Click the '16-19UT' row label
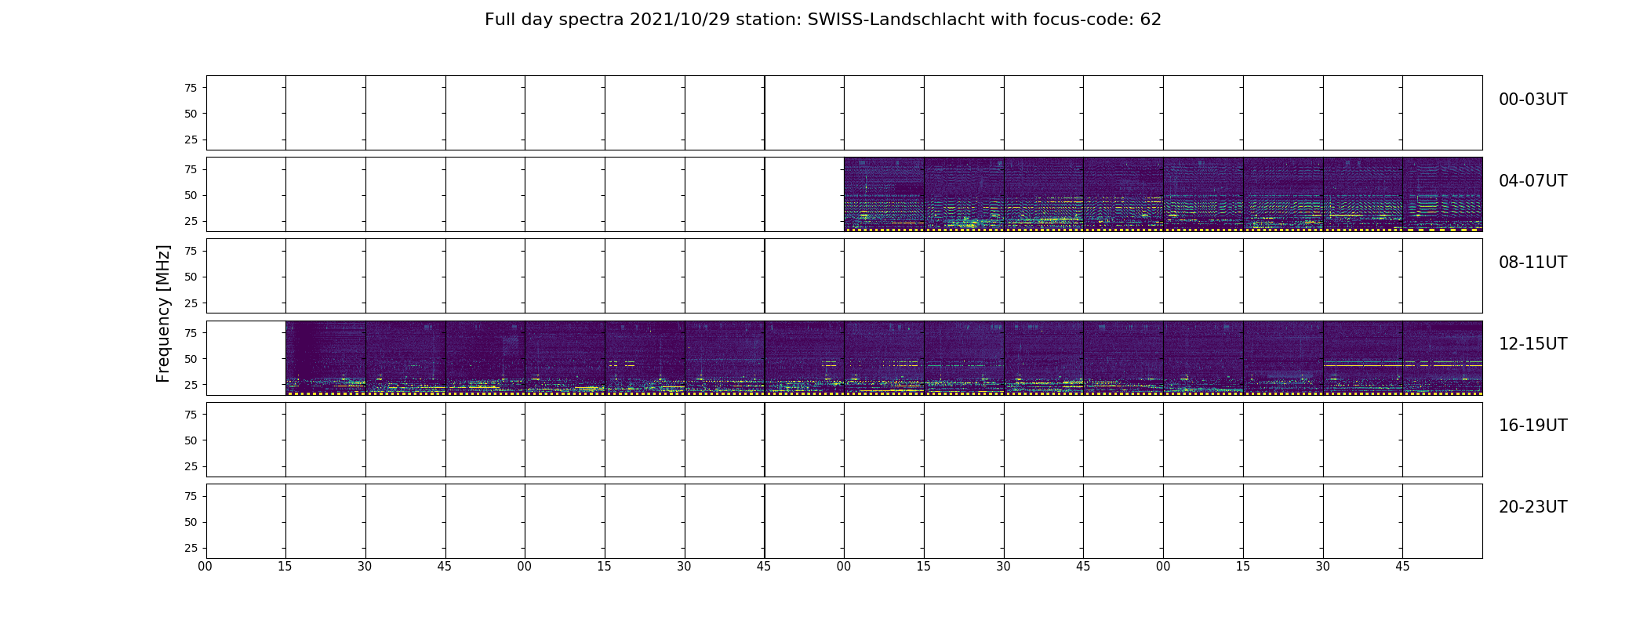 pos(1532,426)
